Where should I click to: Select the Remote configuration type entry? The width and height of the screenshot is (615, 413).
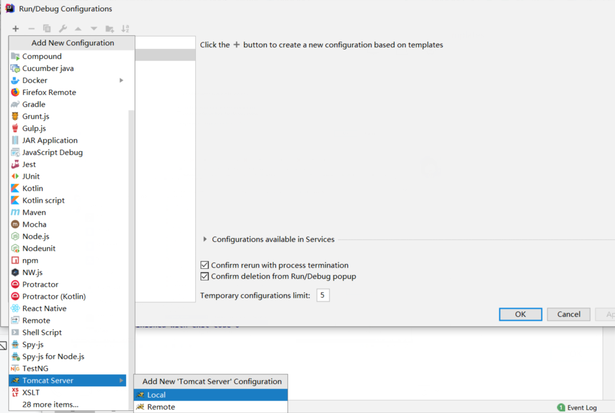tap(69, 320)
